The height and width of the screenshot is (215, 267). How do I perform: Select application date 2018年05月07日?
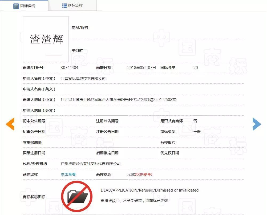[142, 68]
